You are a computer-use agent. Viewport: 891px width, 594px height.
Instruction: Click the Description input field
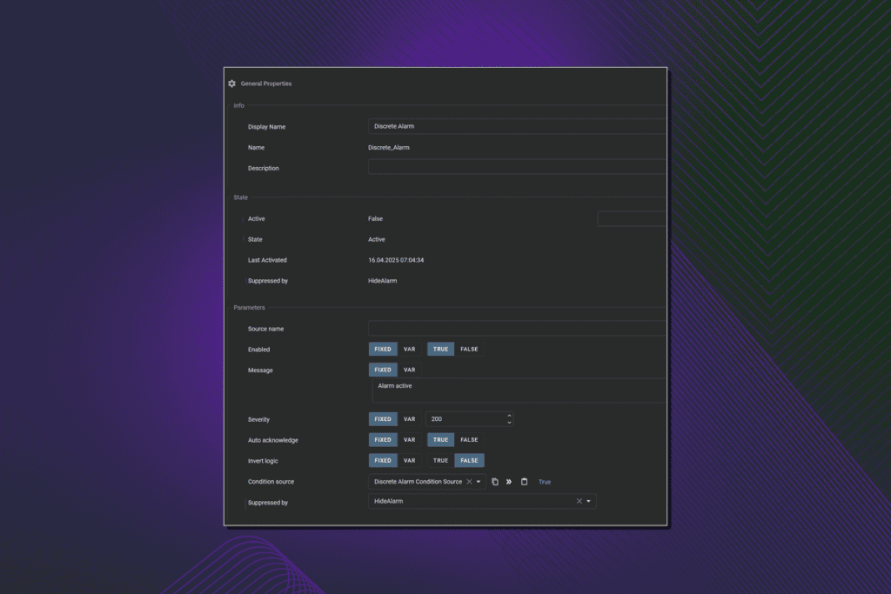[517, 167]
